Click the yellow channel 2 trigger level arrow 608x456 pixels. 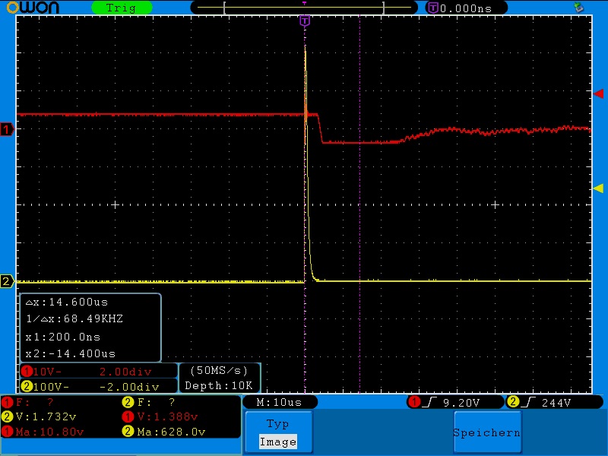[x=598, y=188]
